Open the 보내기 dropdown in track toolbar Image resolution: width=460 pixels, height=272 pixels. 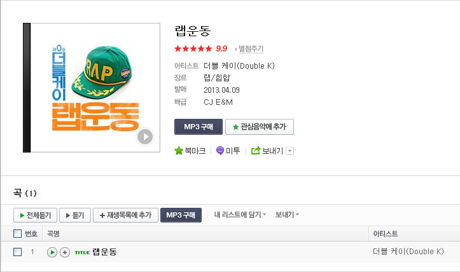[x=287, y=215]
